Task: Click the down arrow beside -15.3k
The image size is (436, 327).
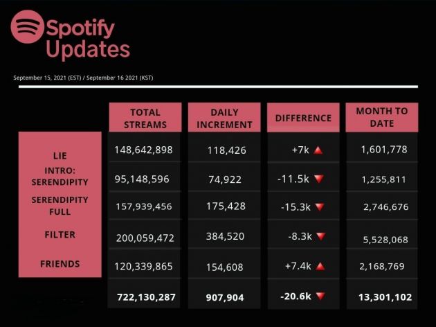Action: (x=319, y=206)
